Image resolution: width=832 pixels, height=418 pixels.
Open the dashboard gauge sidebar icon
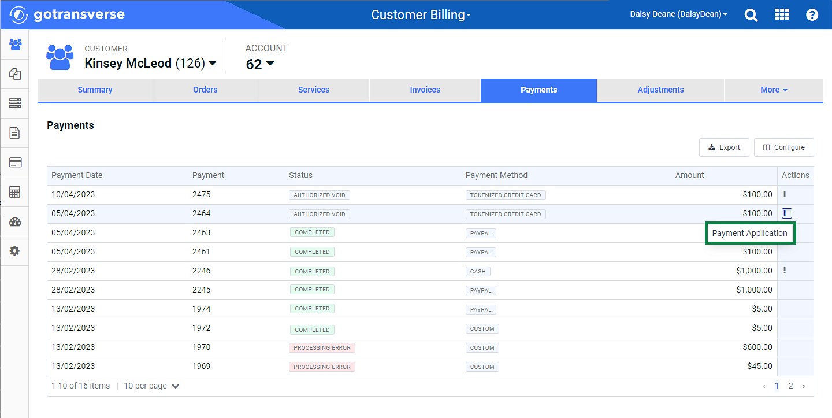click(x=15, y=221)
